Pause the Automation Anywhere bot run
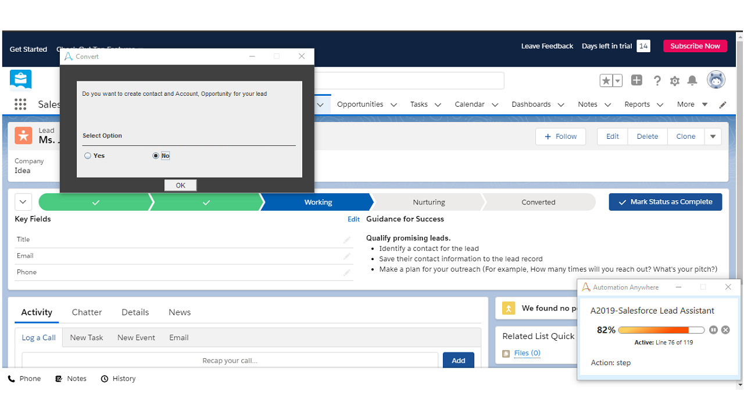 713,330
